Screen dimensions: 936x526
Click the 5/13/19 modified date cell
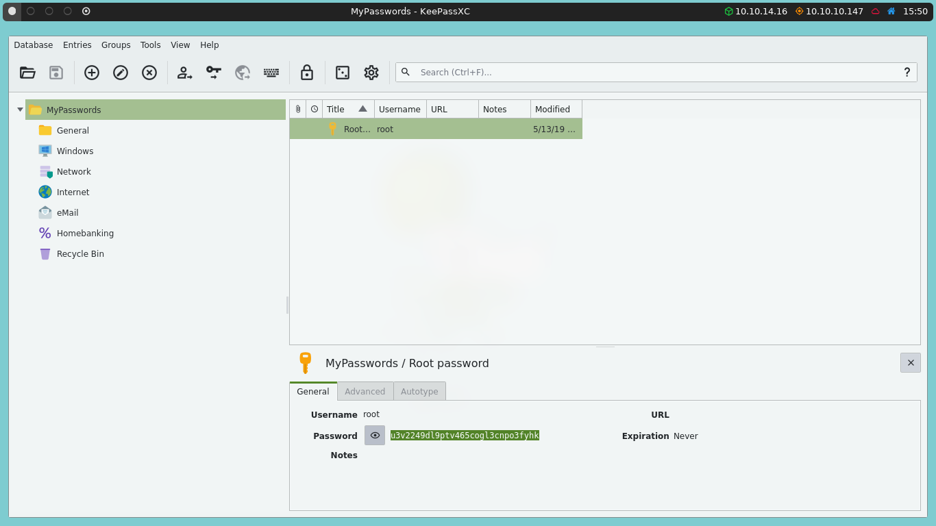556,129
